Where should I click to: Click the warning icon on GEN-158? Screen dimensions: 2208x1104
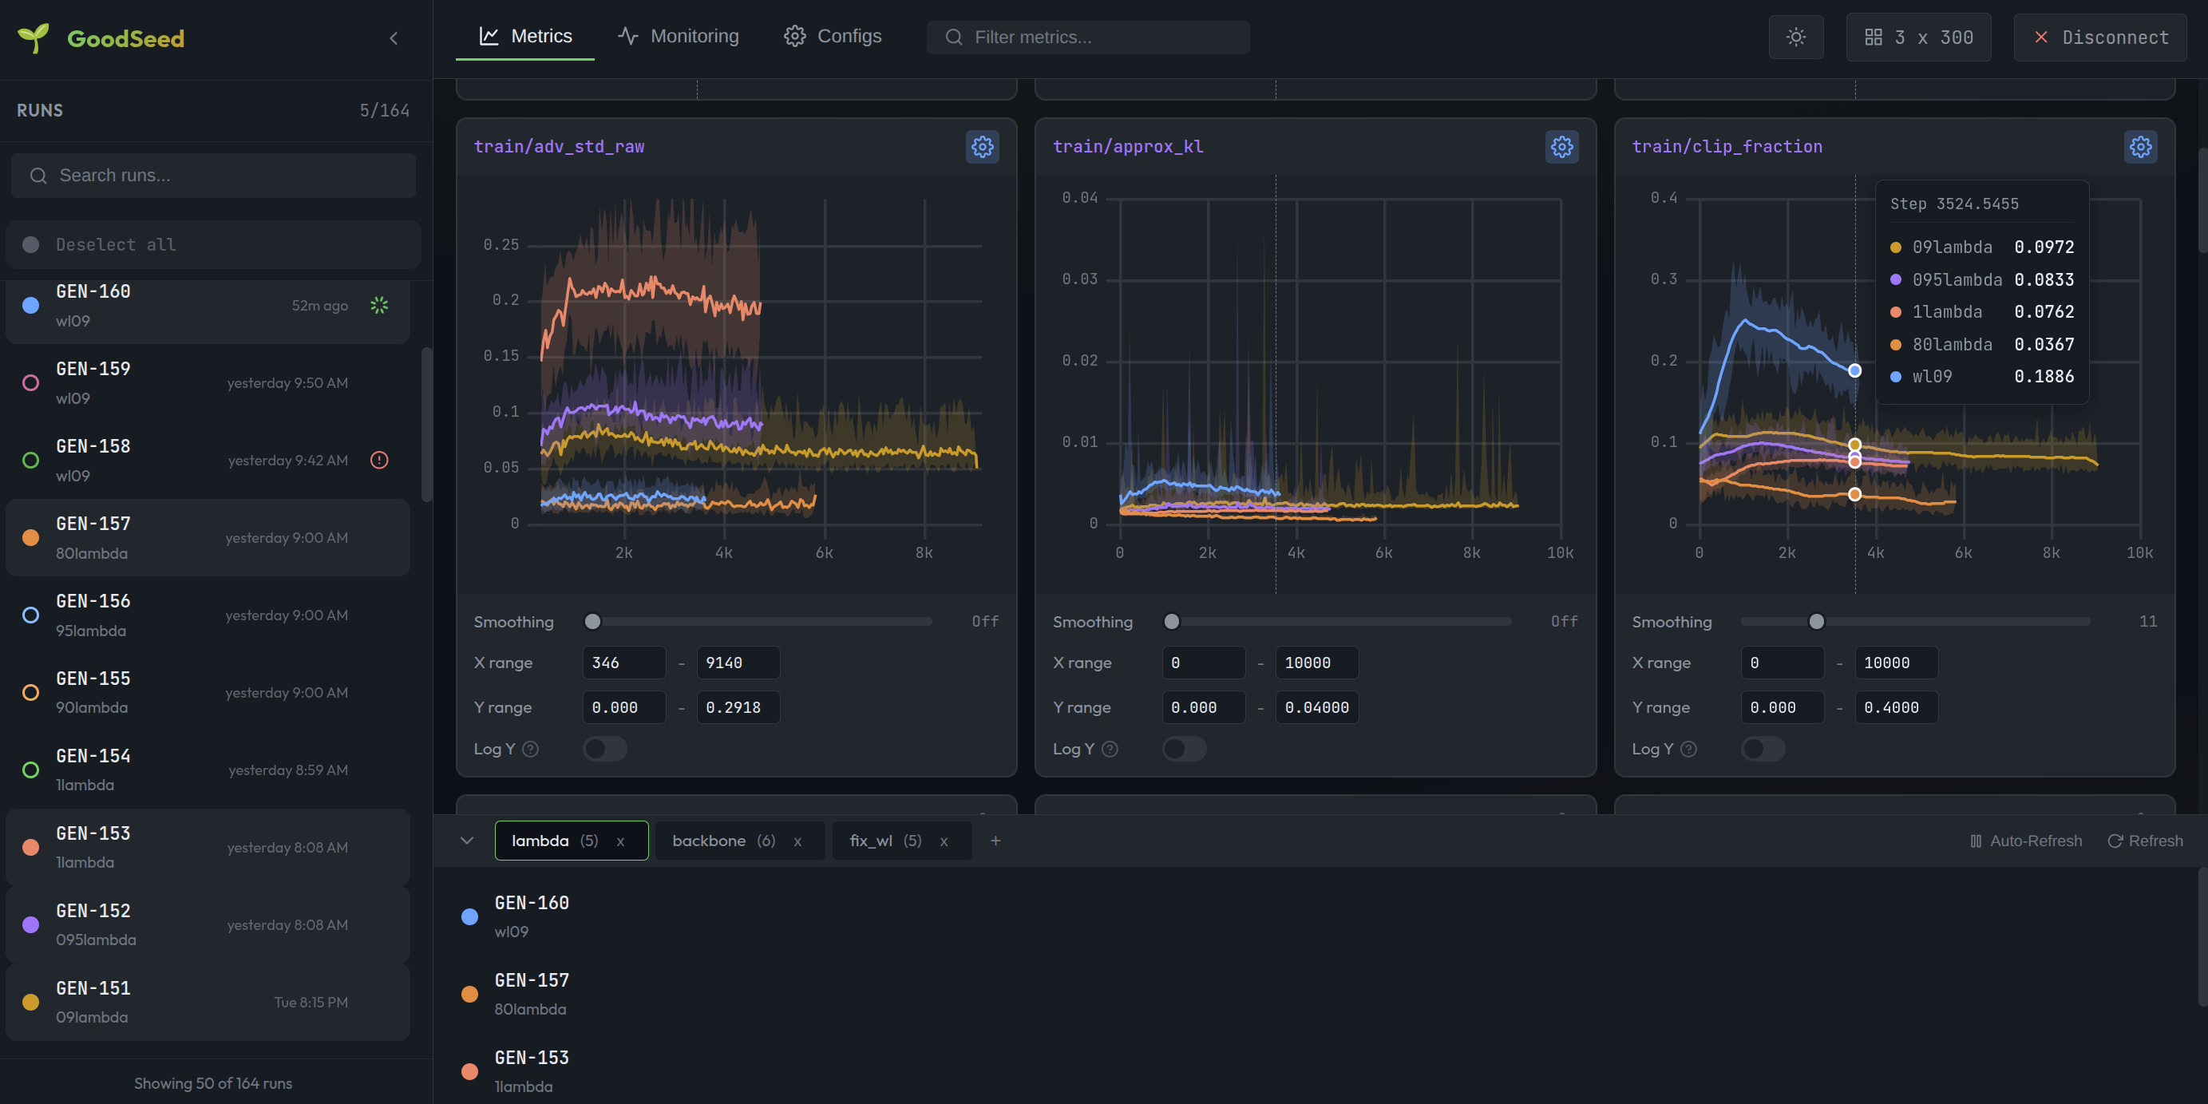pos(379,461)
